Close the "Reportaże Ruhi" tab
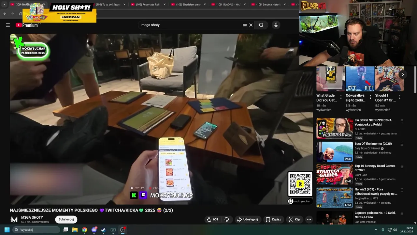Viewport: 417px width, 235px height. click(165, 5)
